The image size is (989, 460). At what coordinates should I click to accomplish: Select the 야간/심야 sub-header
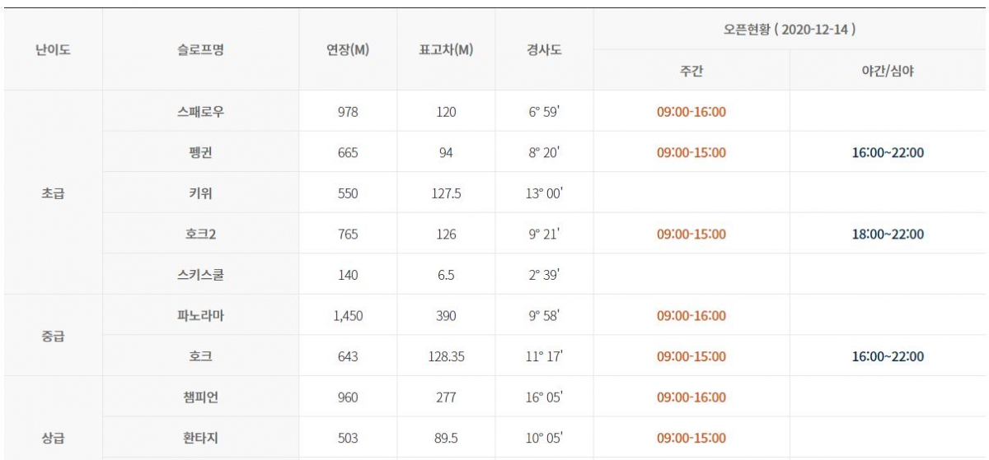point(888,70)
